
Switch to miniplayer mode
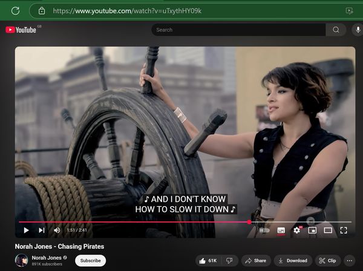point(312,230)
